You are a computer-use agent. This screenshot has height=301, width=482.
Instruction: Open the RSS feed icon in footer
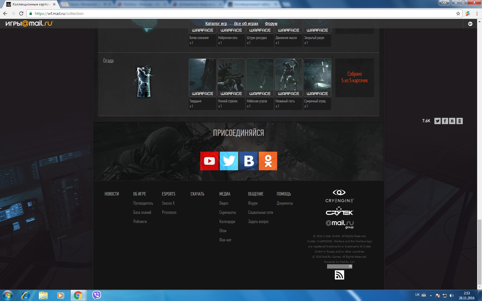(339, 275)
